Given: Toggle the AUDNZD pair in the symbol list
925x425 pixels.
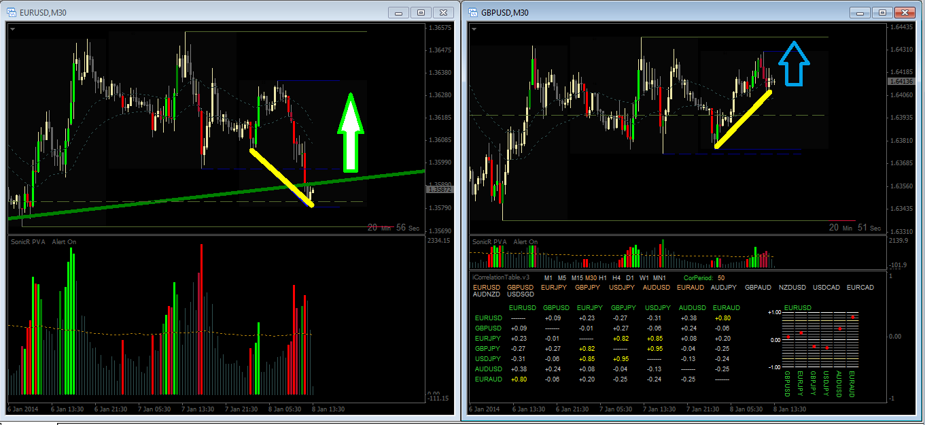Looking at the screenshot, I should [x=486, y=294].
